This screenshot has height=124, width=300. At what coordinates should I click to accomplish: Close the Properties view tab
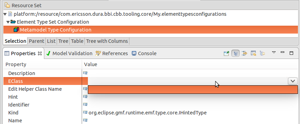40,53
